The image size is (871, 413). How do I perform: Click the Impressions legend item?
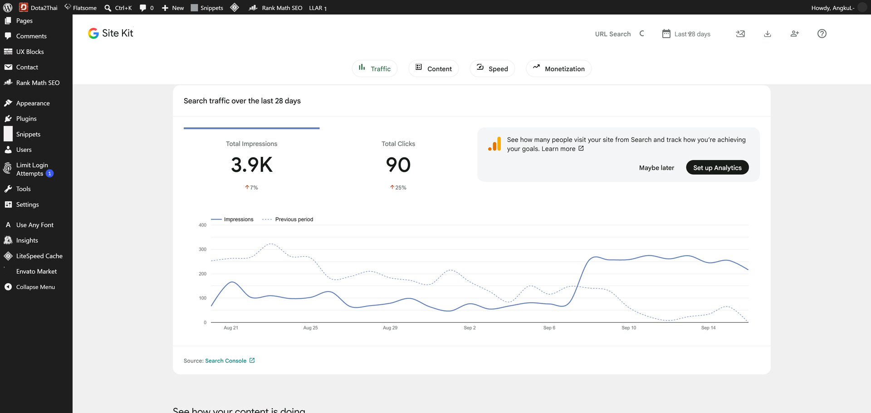232,219
